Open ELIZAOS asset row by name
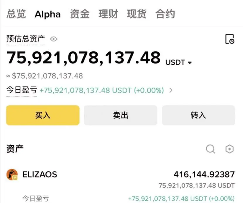This screenshot has width=243, height=203. 40,175
